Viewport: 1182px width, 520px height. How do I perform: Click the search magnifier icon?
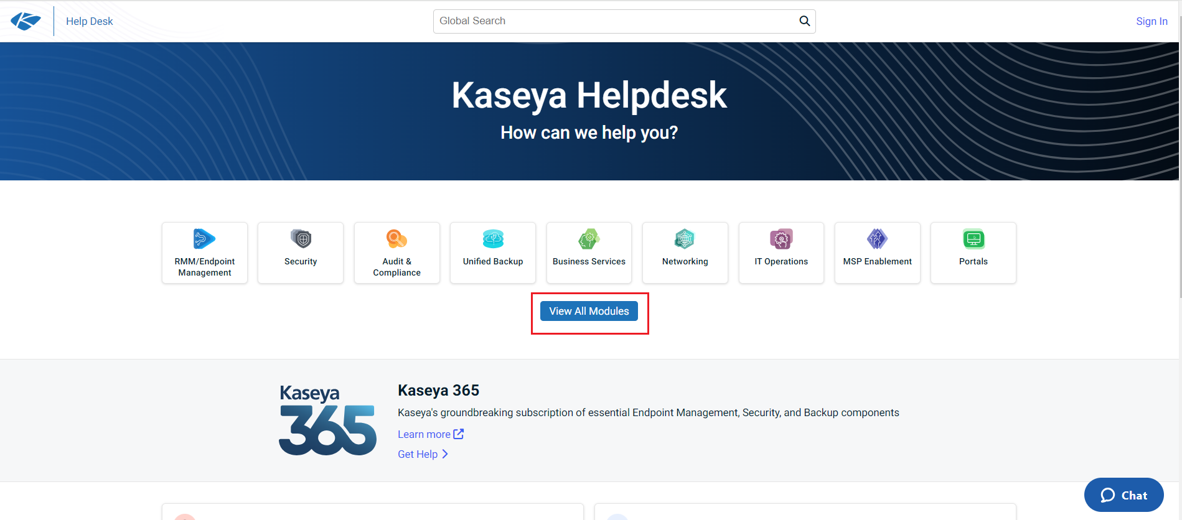[x=804, y=21]
